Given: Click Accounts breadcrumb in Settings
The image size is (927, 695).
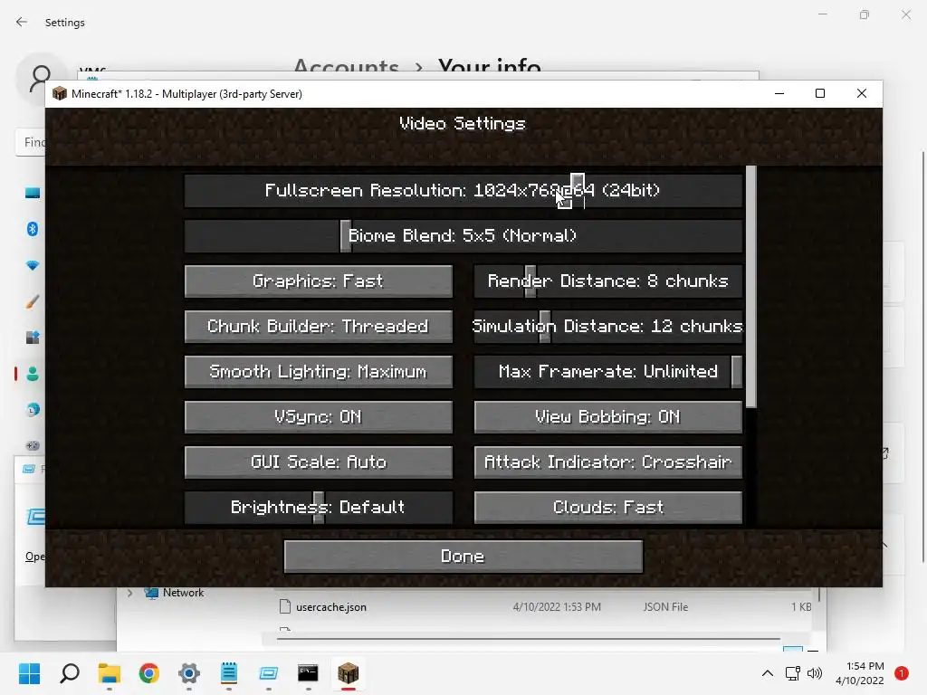Looking at the screenshot, I should tap(347, 66).
